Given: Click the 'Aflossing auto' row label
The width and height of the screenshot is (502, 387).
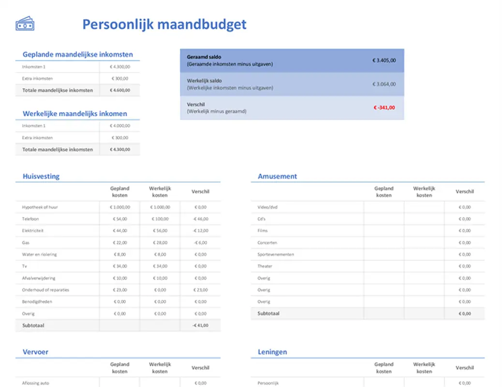Looking at the screenshot, I should coord(35,383).
